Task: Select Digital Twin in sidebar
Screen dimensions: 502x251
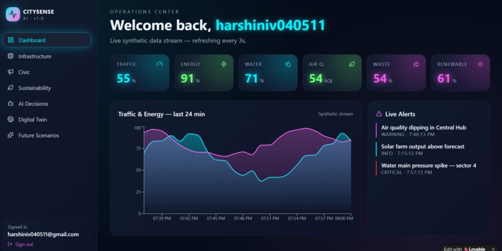Action: 47,120
